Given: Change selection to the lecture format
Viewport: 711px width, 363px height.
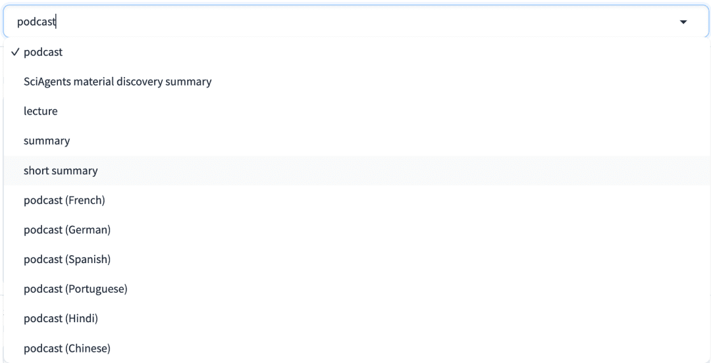Looking at the screenshot, I should (x=357, y=112).
